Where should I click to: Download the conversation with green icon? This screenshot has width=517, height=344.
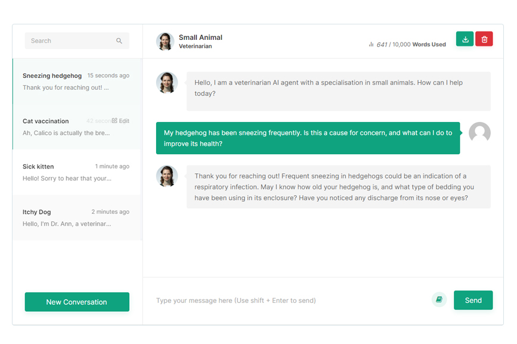pos(465,39)
